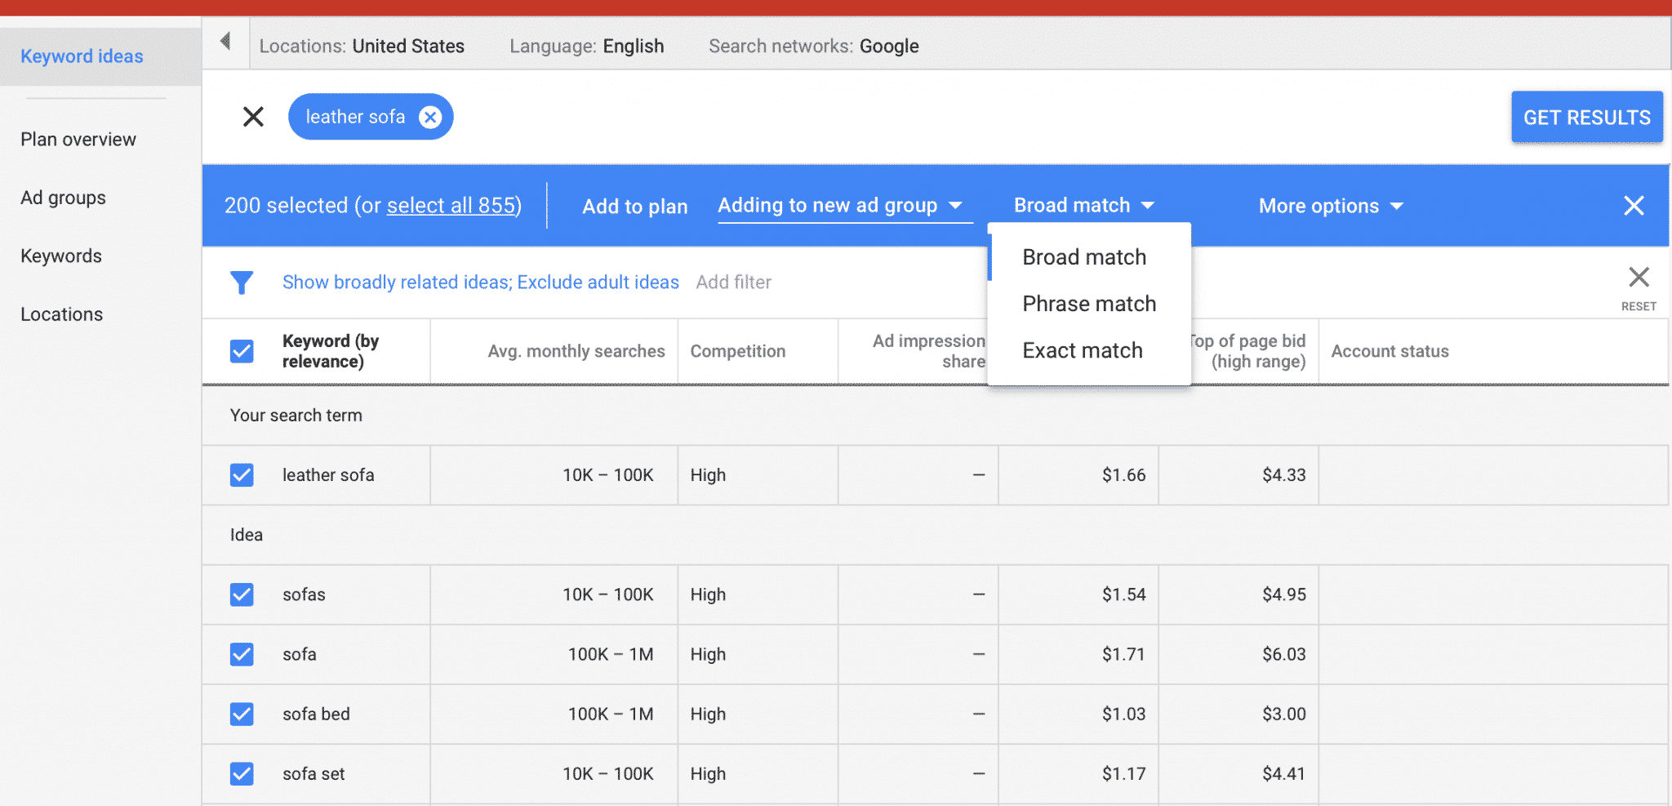1672x806 pixels.
Task: Collapse the sidebar with the left arrow icon
Action: pyautogui.click(x=225, y=41)
